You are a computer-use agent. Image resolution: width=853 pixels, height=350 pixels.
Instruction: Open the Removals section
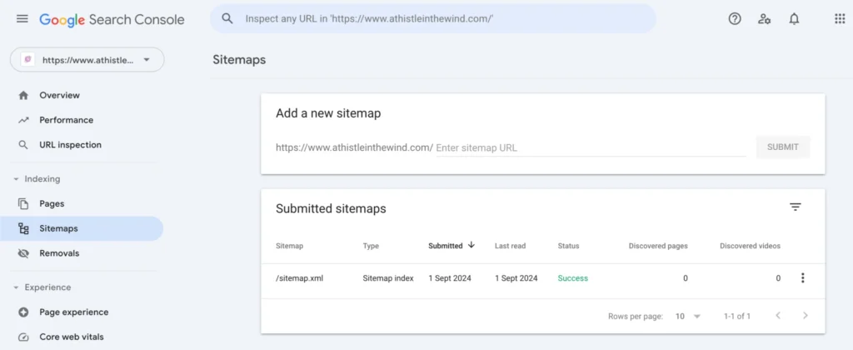coord(59,253)
